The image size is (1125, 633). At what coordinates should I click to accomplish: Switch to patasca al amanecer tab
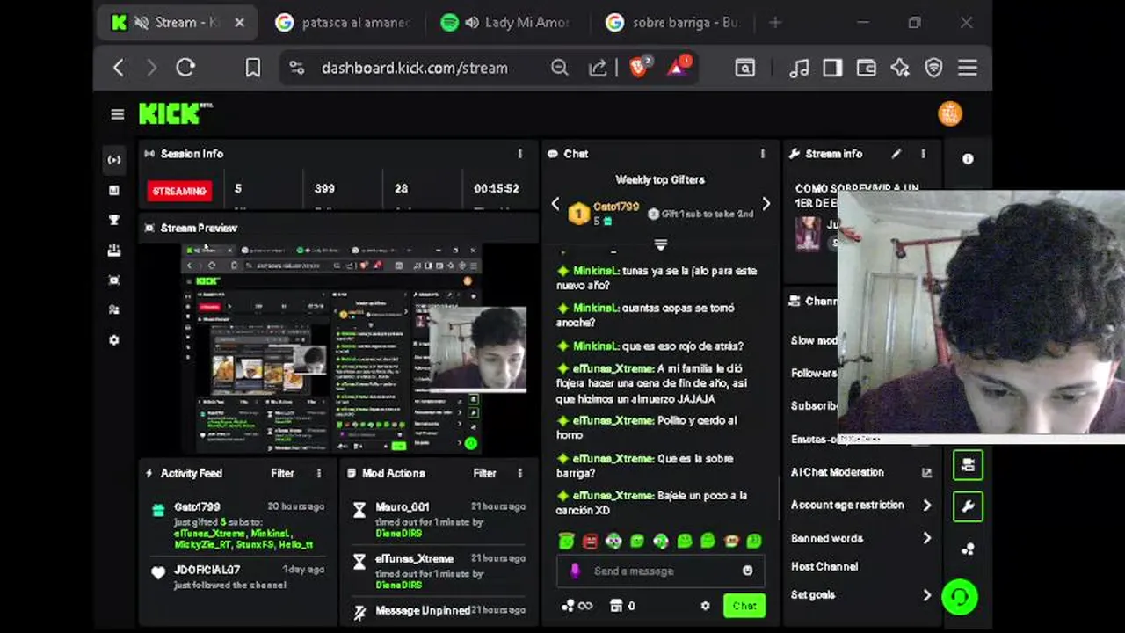[x=343, y=23]
